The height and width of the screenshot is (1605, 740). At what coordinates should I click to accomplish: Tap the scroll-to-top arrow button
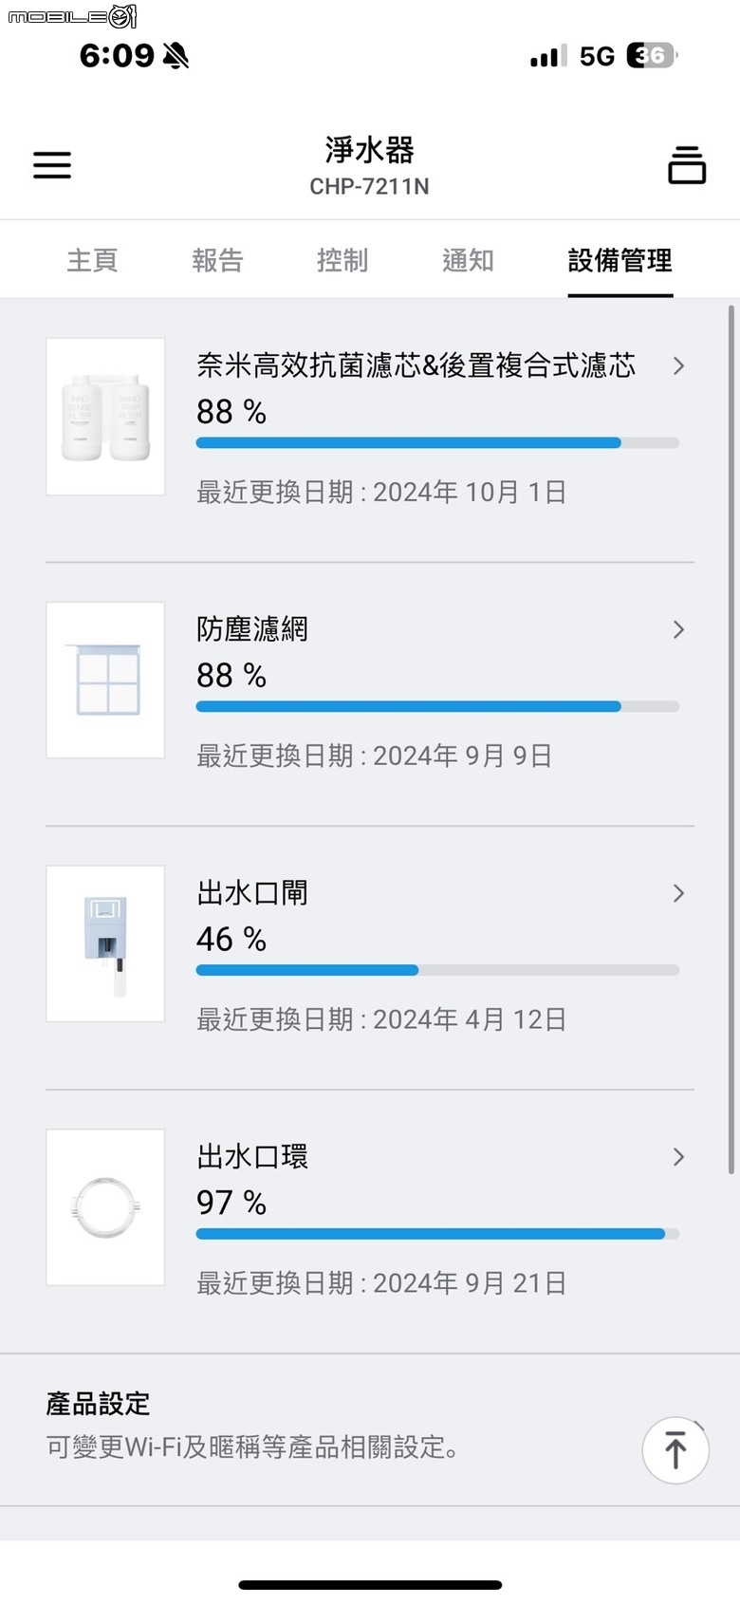(675, 1450)
